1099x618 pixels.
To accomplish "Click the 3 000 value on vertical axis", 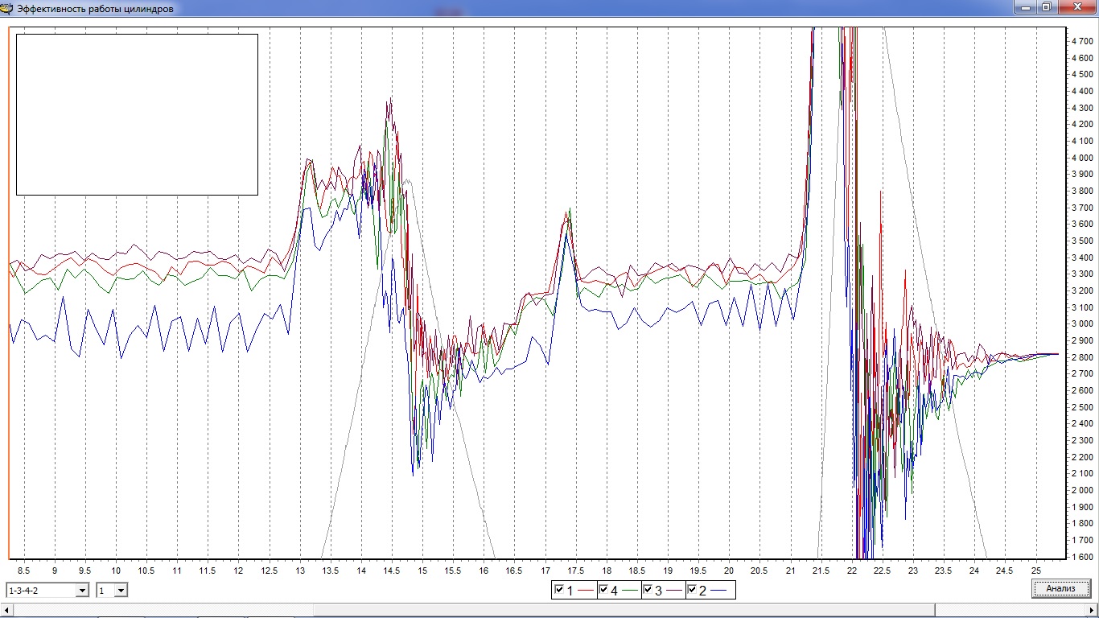I will point(1082,323).
